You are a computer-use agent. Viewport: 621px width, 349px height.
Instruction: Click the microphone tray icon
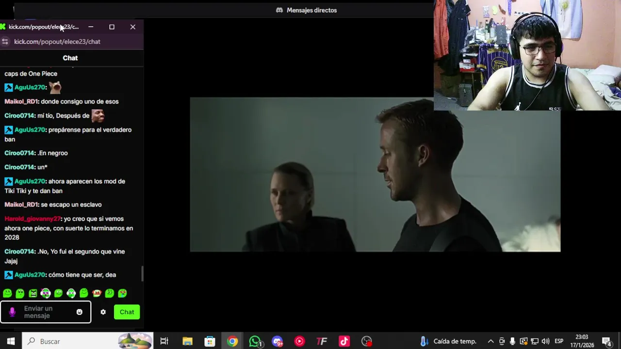coord(512,341)
